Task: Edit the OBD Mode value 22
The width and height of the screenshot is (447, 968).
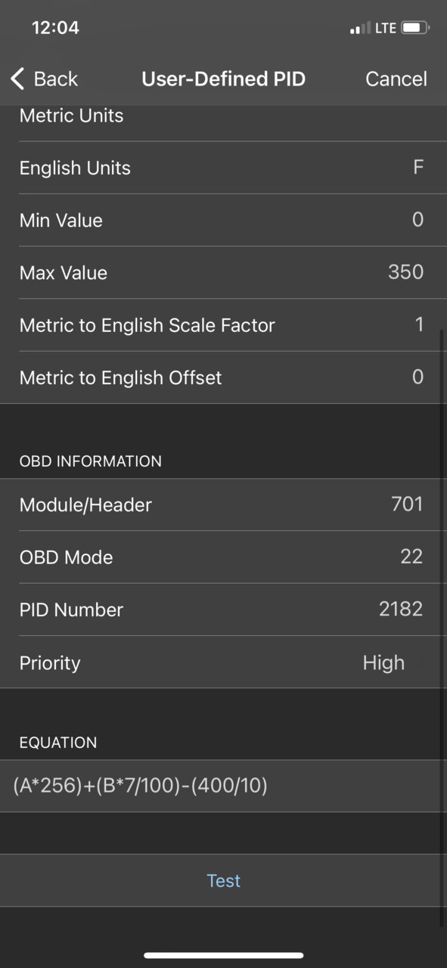Action: pos(223,557)
